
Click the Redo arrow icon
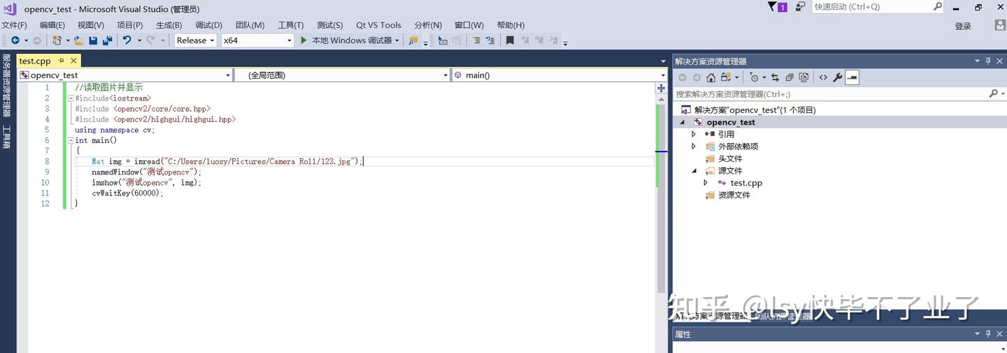(x=150, y=40)
